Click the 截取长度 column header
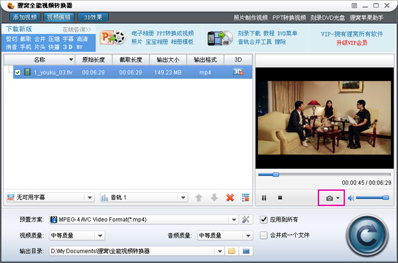Viewport: 398px width, 263px height. [131, 60]
